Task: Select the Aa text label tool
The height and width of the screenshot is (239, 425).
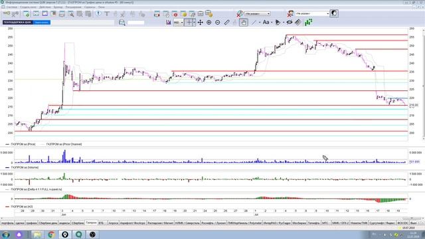Action: click(x=266, y=22)
